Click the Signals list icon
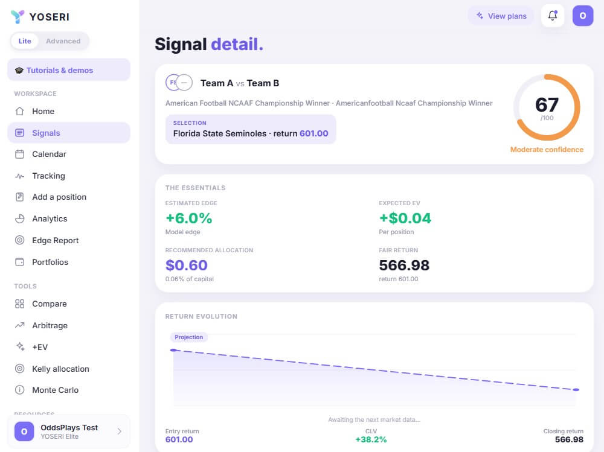Image resolution: width=604 pixels, height=452 pixels. [x=20, y=133]
